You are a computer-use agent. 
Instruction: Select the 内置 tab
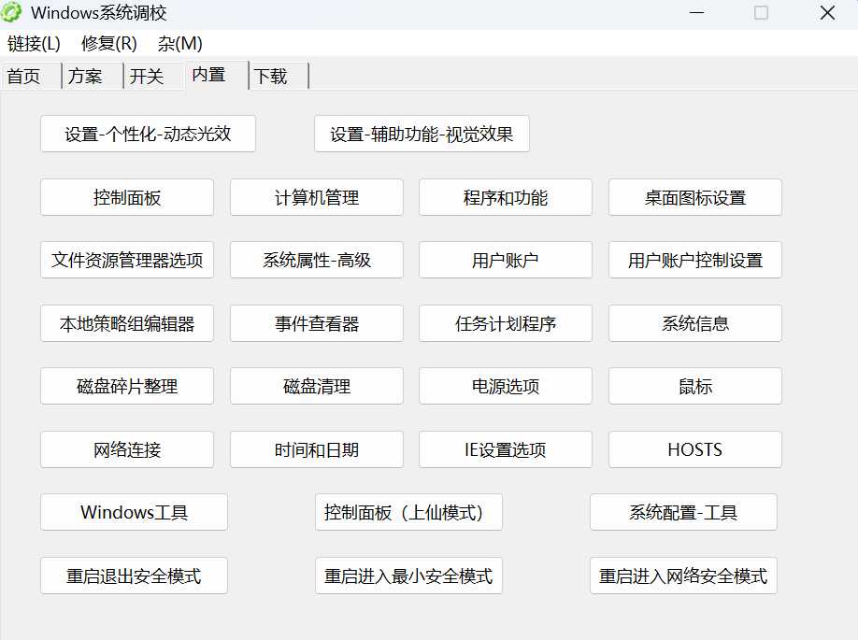(x=217, y=75)
